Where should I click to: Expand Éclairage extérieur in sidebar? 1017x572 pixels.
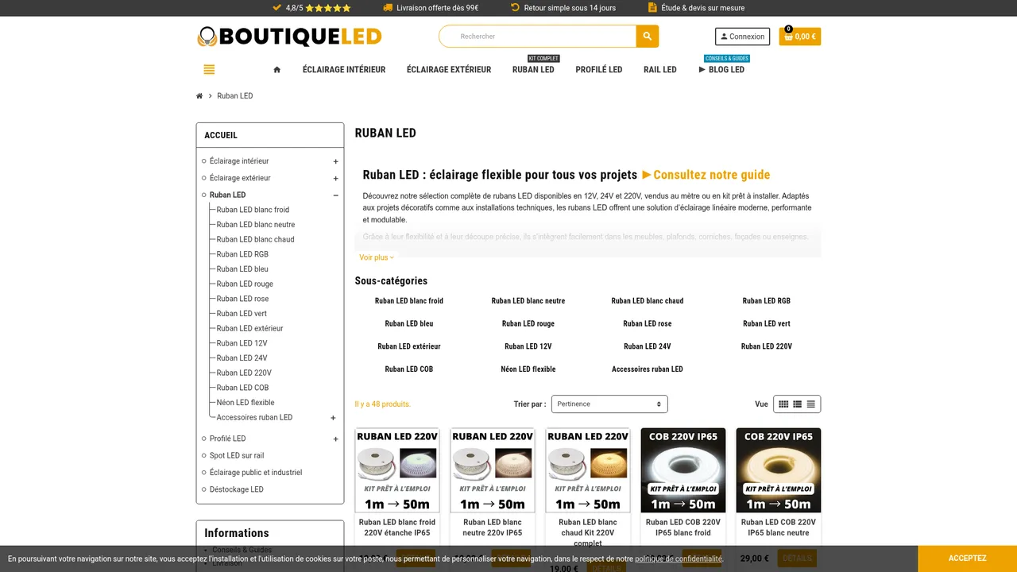335,179
